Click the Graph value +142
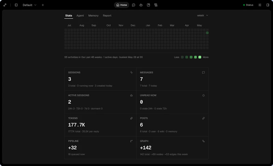273x166 pixels. point(146,148)
